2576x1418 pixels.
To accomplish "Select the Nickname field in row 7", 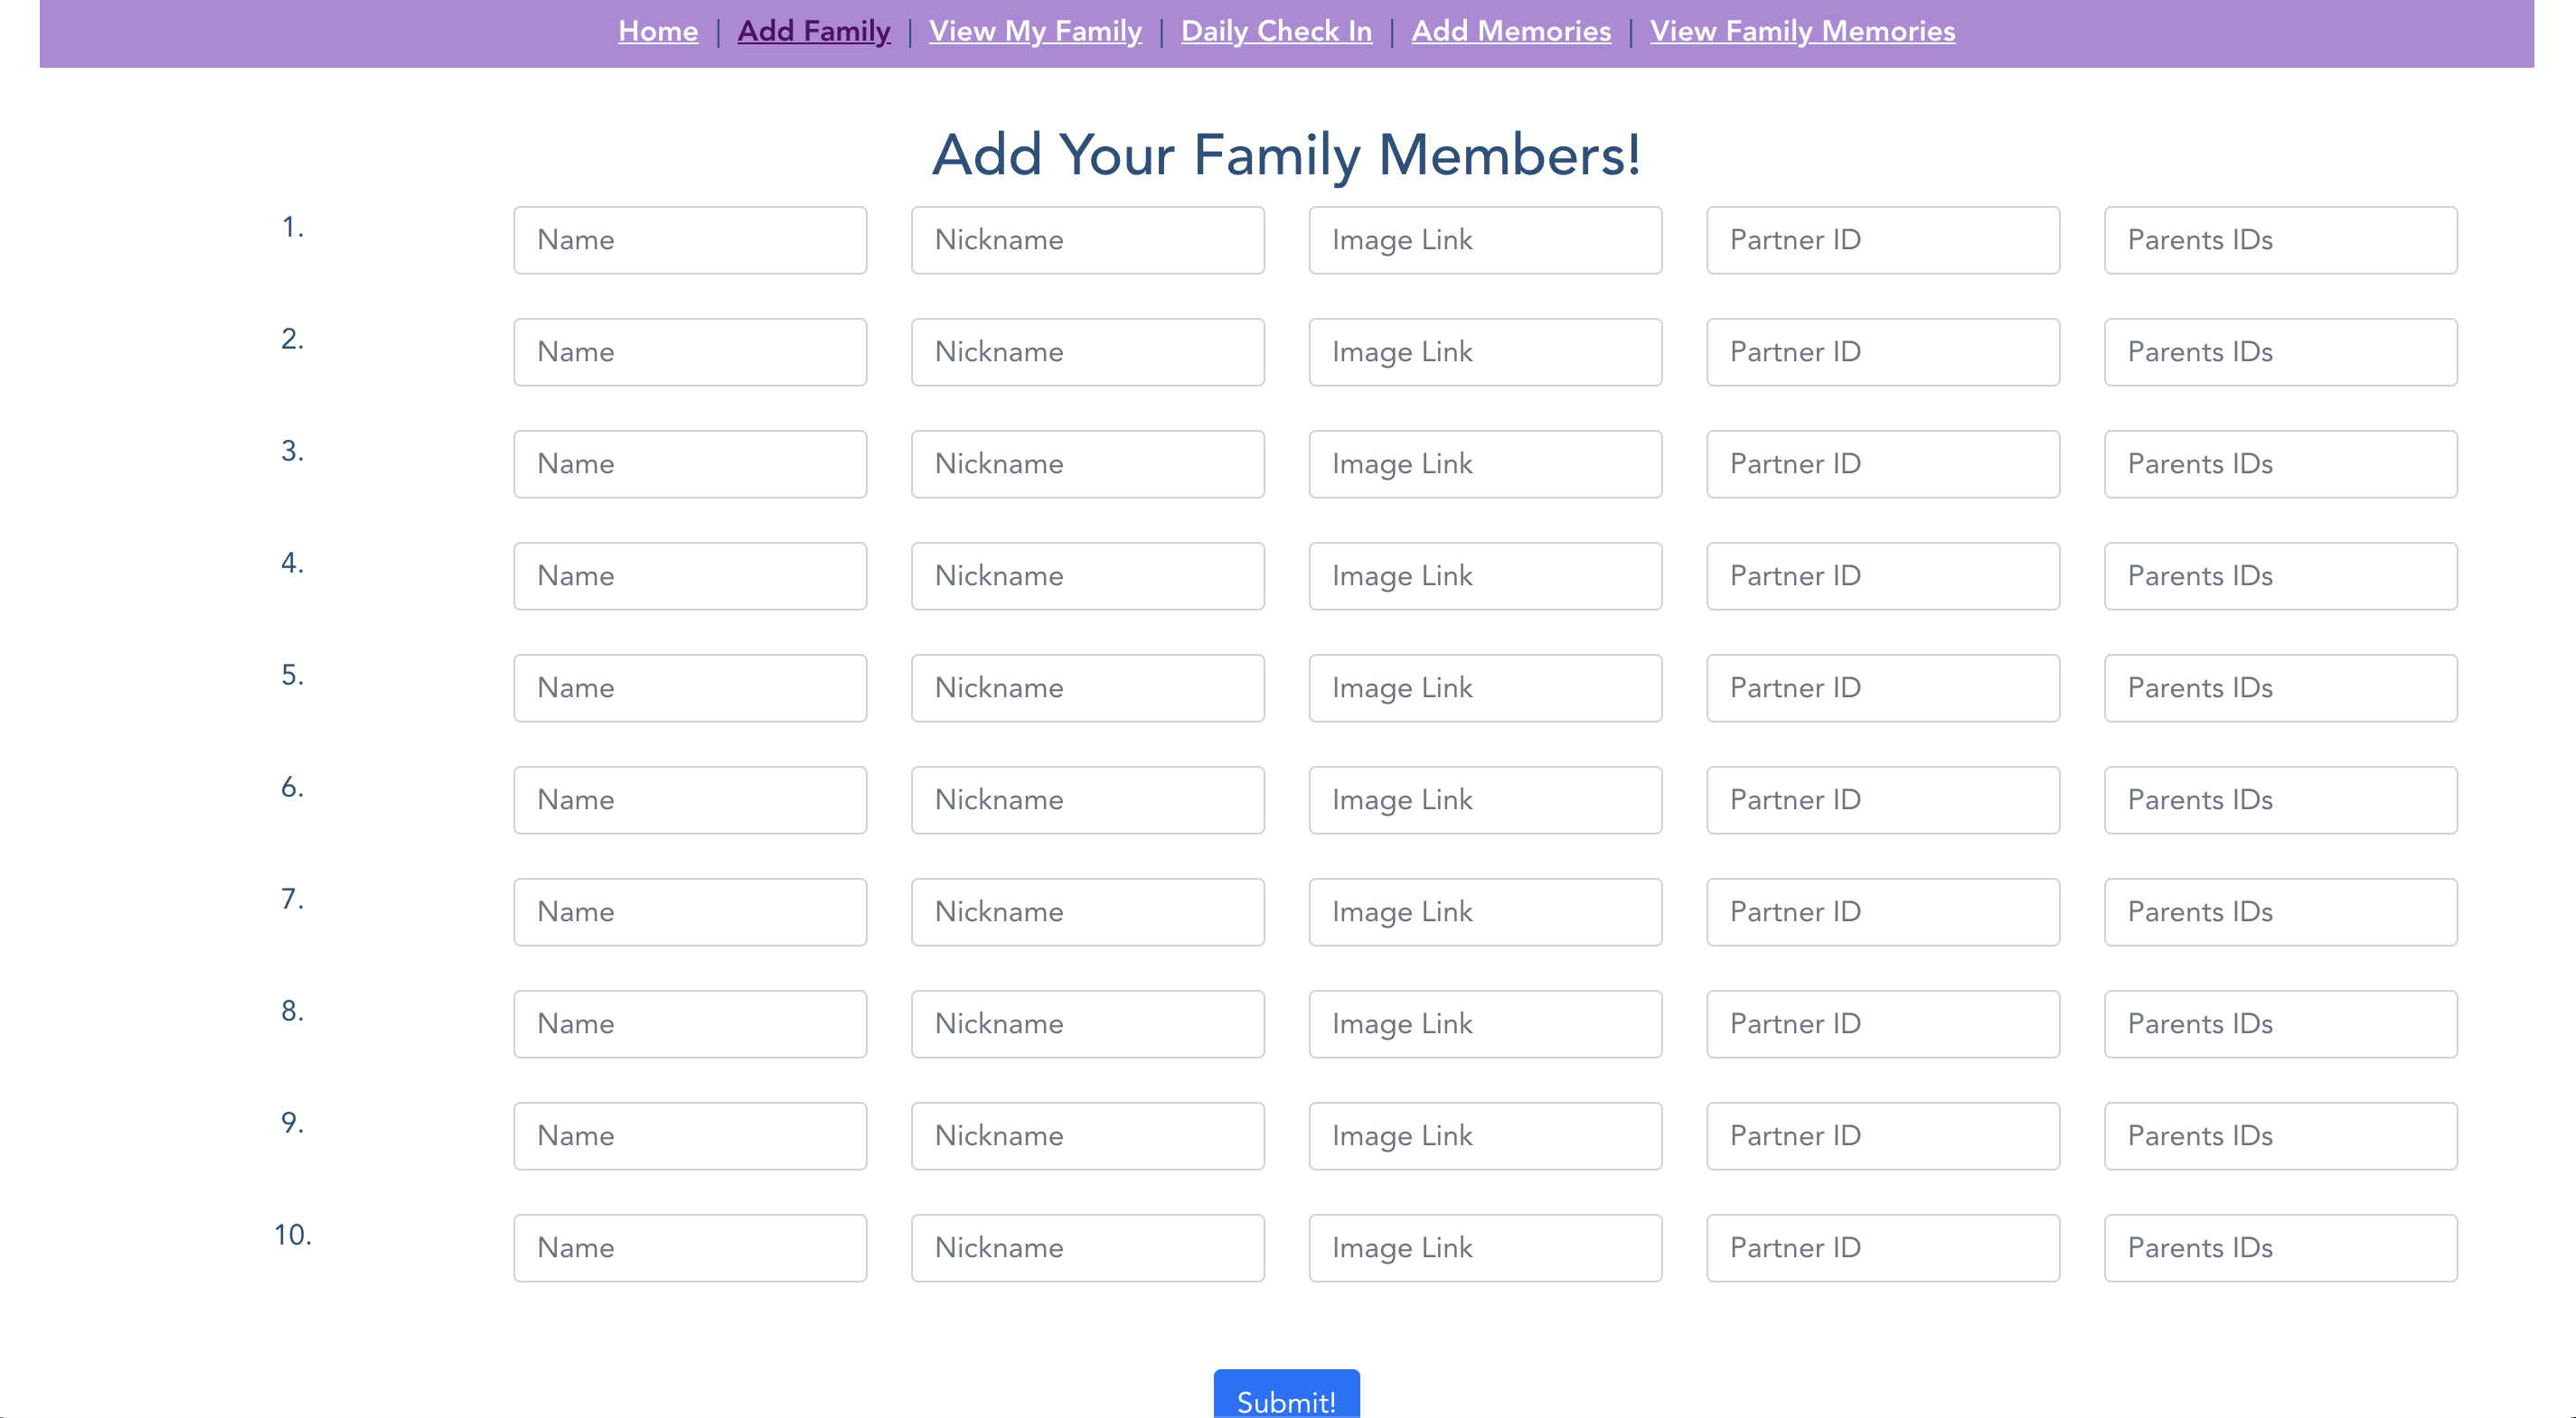I will click(1087, 911).
